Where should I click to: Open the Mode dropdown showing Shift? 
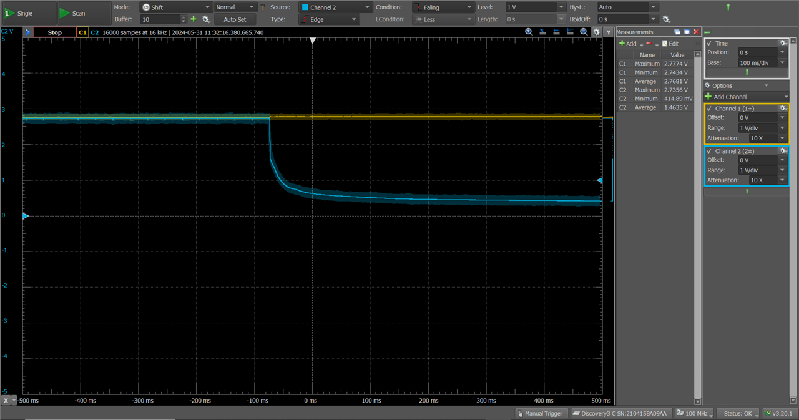(175, 7)
